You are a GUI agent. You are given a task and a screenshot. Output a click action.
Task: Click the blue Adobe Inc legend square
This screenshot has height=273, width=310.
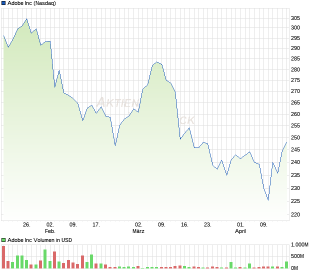(x=3, y=3)
